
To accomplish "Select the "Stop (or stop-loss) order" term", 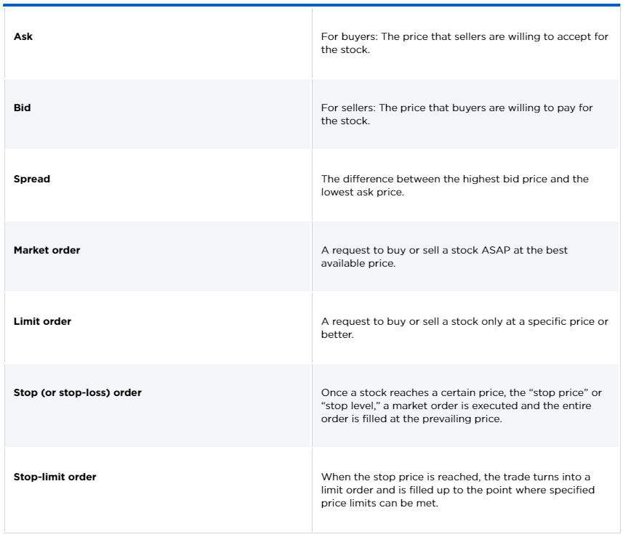I will 78,392.
